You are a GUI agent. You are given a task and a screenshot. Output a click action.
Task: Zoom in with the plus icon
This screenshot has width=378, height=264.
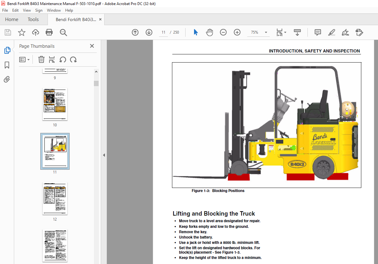click(x=237, y=32)
